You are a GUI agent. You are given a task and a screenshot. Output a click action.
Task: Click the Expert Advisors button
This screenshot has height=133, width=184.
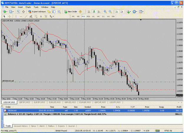click(x=37, y=11)
